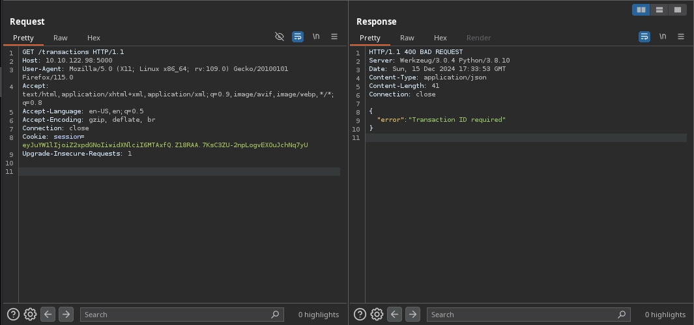The image size is (694, 325).
Task: Switch to Raw tab in Request
Action: 61,38
